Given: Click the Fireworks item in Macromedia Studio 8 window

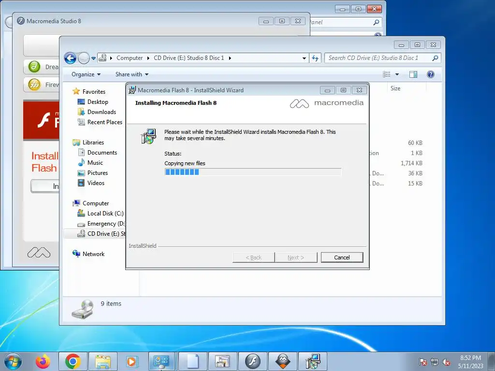Looking at the screenshot, I should (42, 85).
